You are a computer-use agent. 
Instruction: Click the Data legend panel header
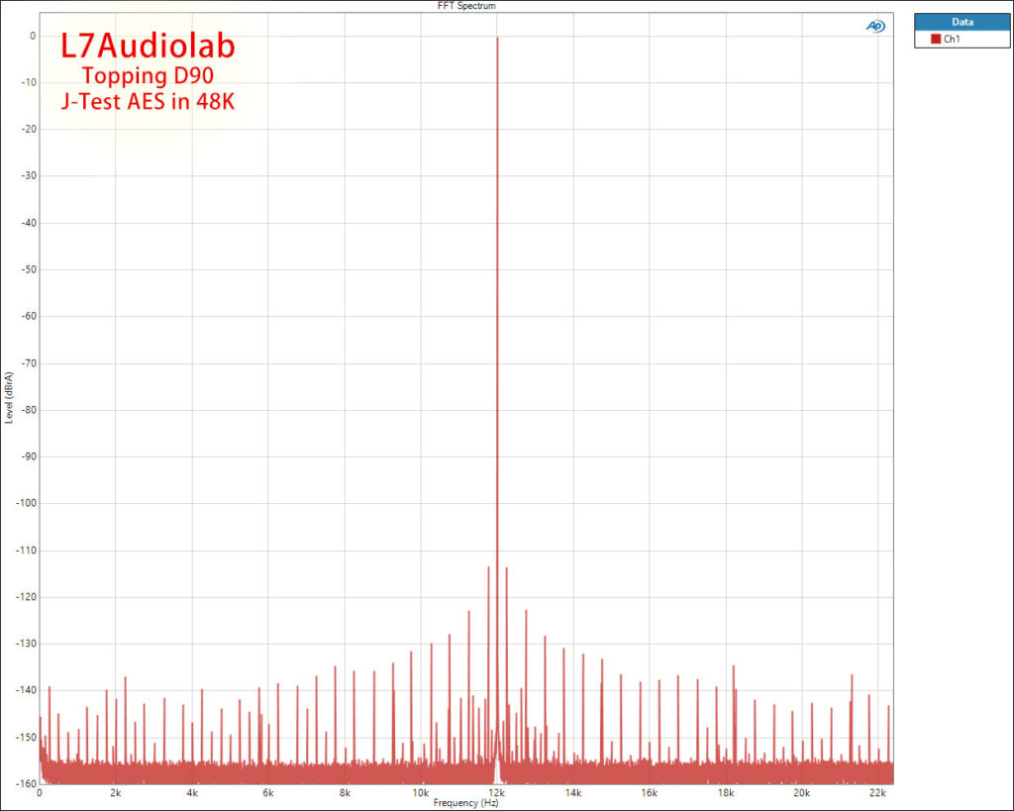coord(962,21)
